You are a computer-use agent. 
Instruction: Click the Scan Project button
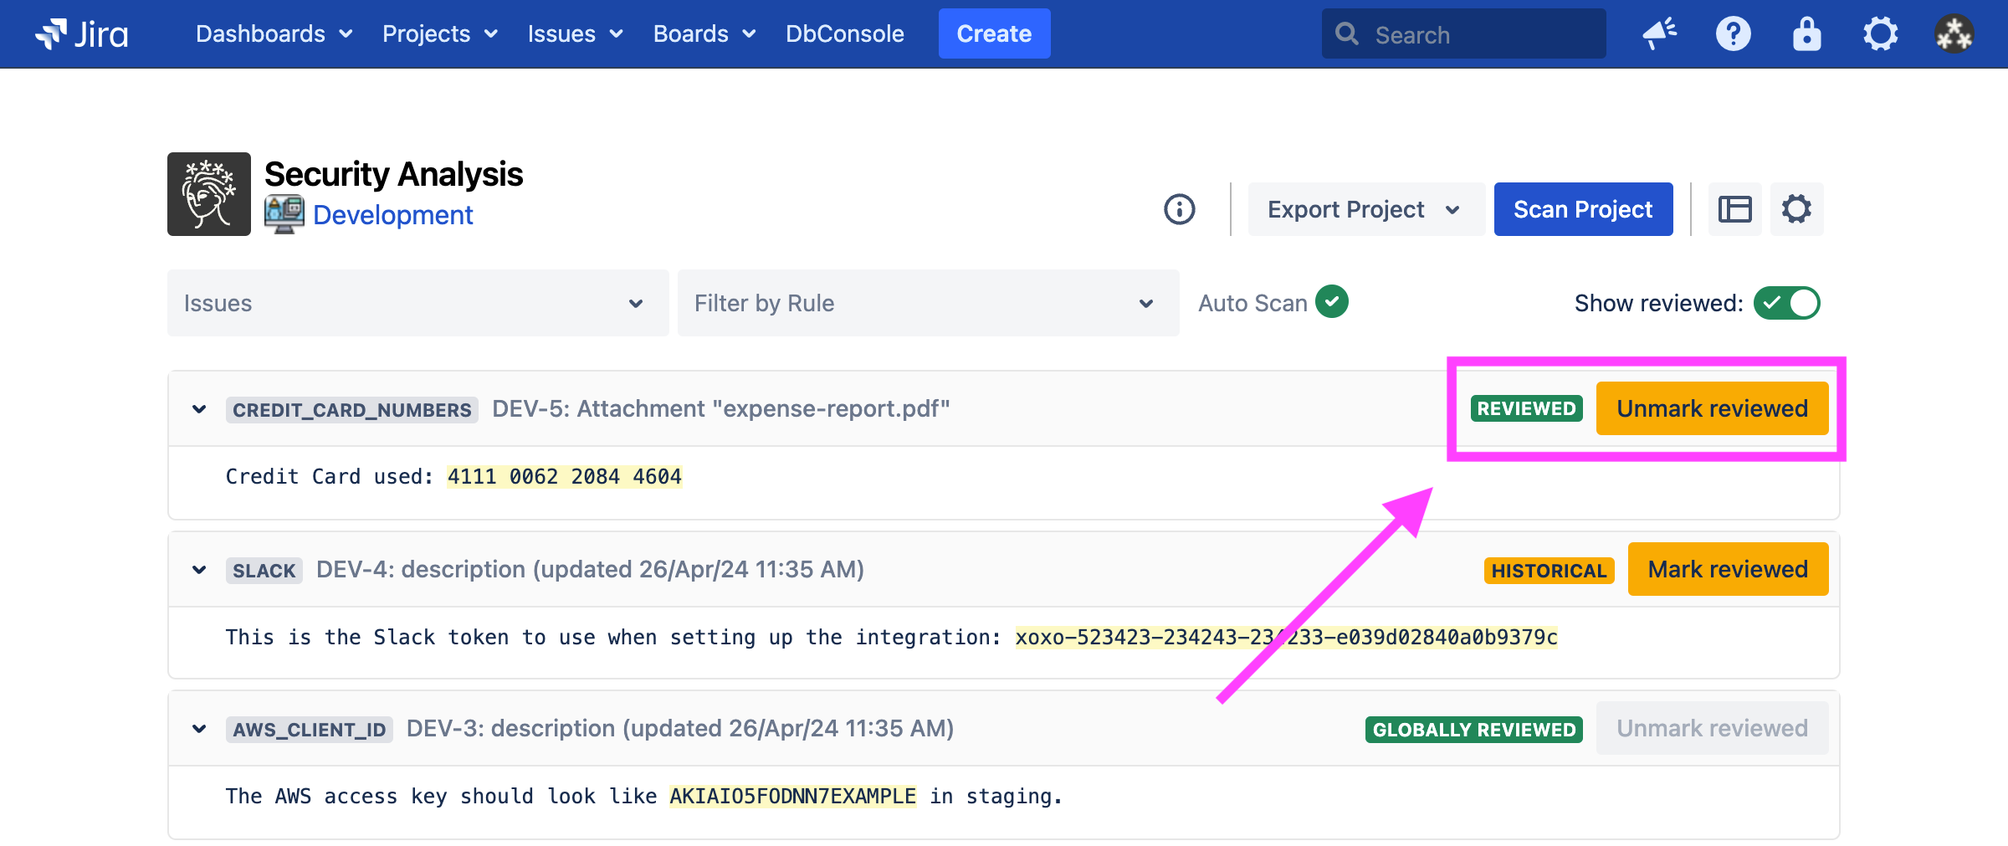[1583, 209]
